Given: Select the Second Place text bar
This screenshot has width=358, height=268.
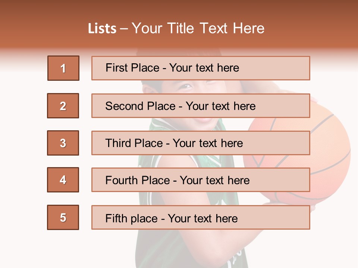Looking at the screenshot, I should coord(201,106).
